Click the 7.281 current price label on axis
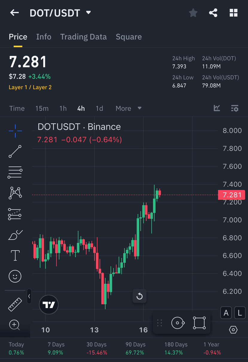248x362 pixels. 232,195
